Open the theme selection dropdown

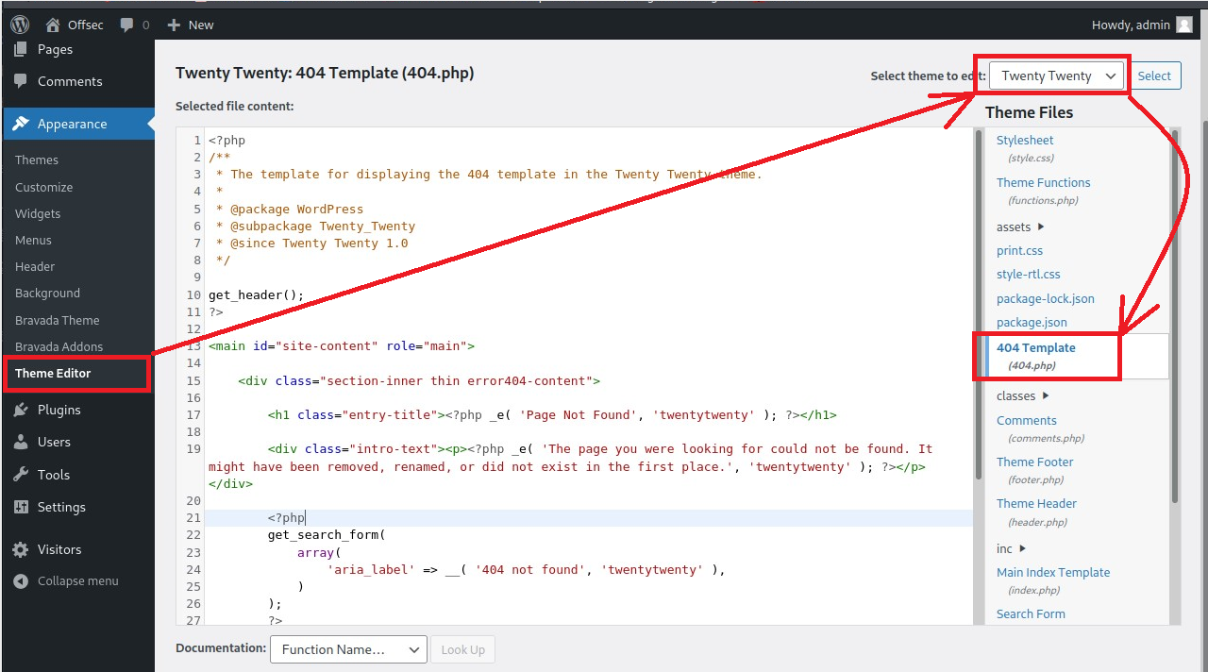(x=1057, y=76)
